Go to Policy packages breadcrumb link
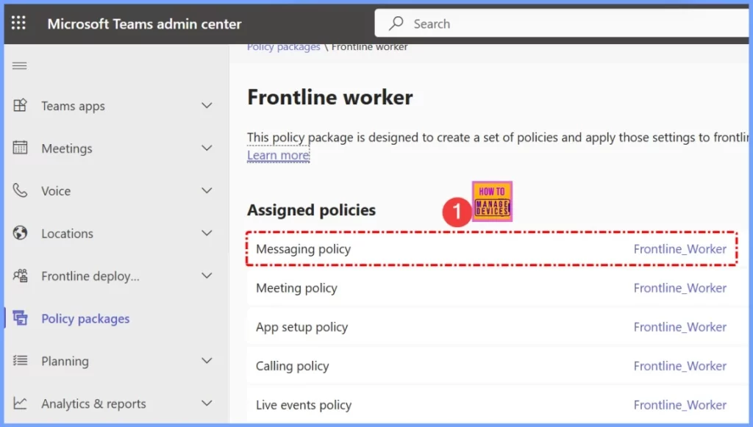 [283, 47]
